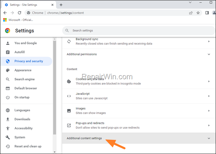
Task: Reload the page with the refresh icon
Action: pyautogui.click(x=20, y=13)
